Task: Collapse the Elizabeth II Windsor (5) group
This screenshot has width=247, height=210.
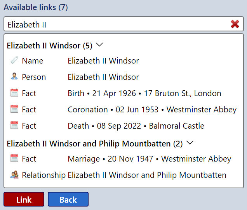Action: [99, 45]
